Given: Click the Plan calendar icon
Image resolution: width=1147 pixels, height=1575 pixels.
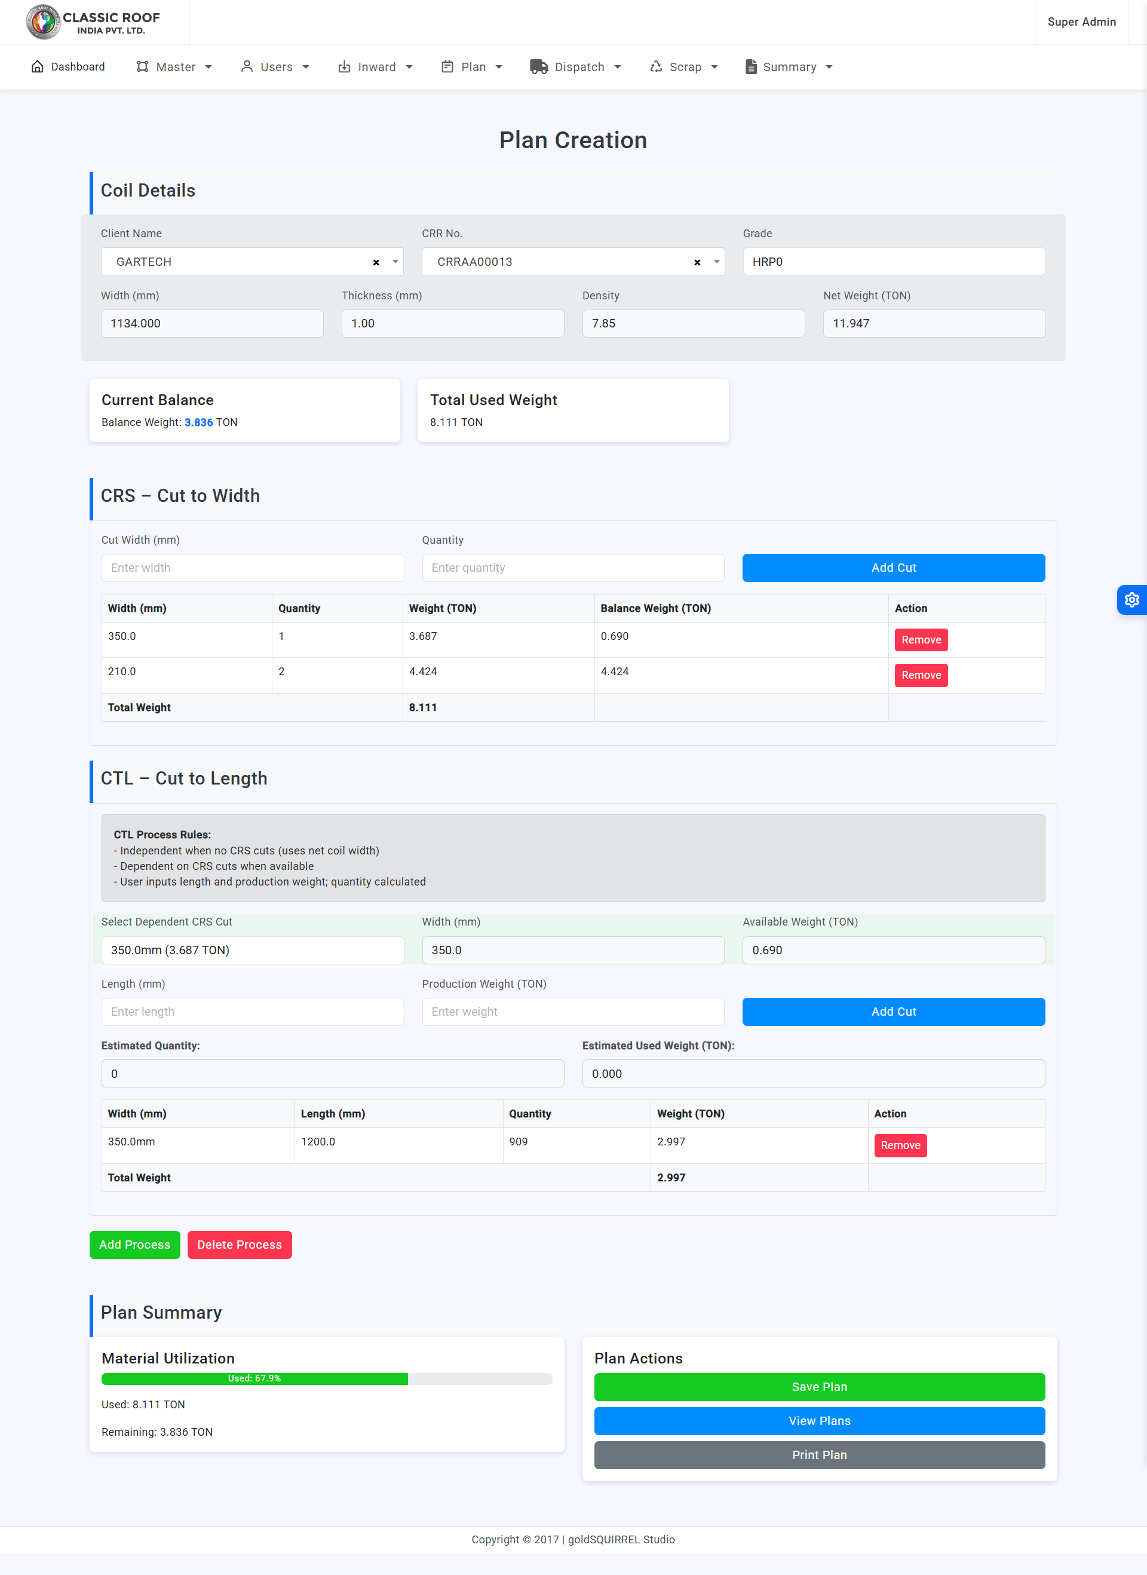Looking at the screenshot, I should click(447, 67).
